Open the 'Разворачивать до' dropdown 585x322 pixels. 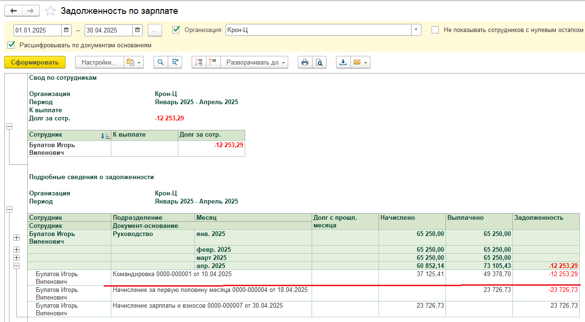click(254, 62)
